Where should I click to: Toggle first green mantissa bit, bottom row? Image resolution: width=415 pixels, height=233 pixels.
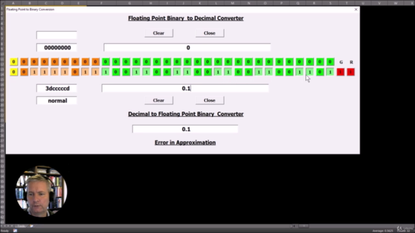coord(106,72)
